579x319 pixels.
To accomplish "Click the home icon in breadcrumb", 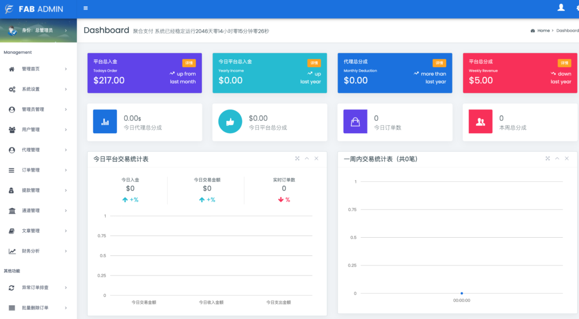I will click(x=533, y=30).
